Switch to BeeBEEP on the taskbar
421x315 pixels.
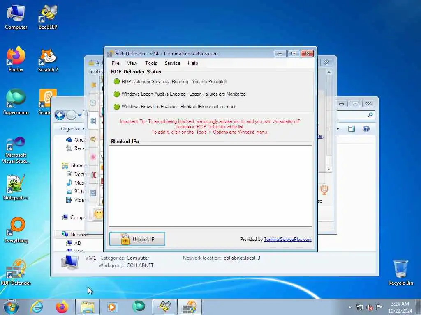pyautogui.click(x=164, y=307)
